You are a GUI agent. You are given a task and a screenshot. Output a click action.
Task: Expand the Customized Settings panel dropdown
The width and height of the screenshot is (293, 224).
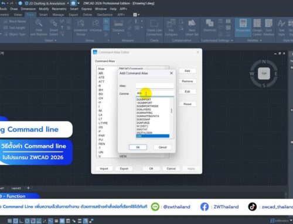(x=232, y=40)
